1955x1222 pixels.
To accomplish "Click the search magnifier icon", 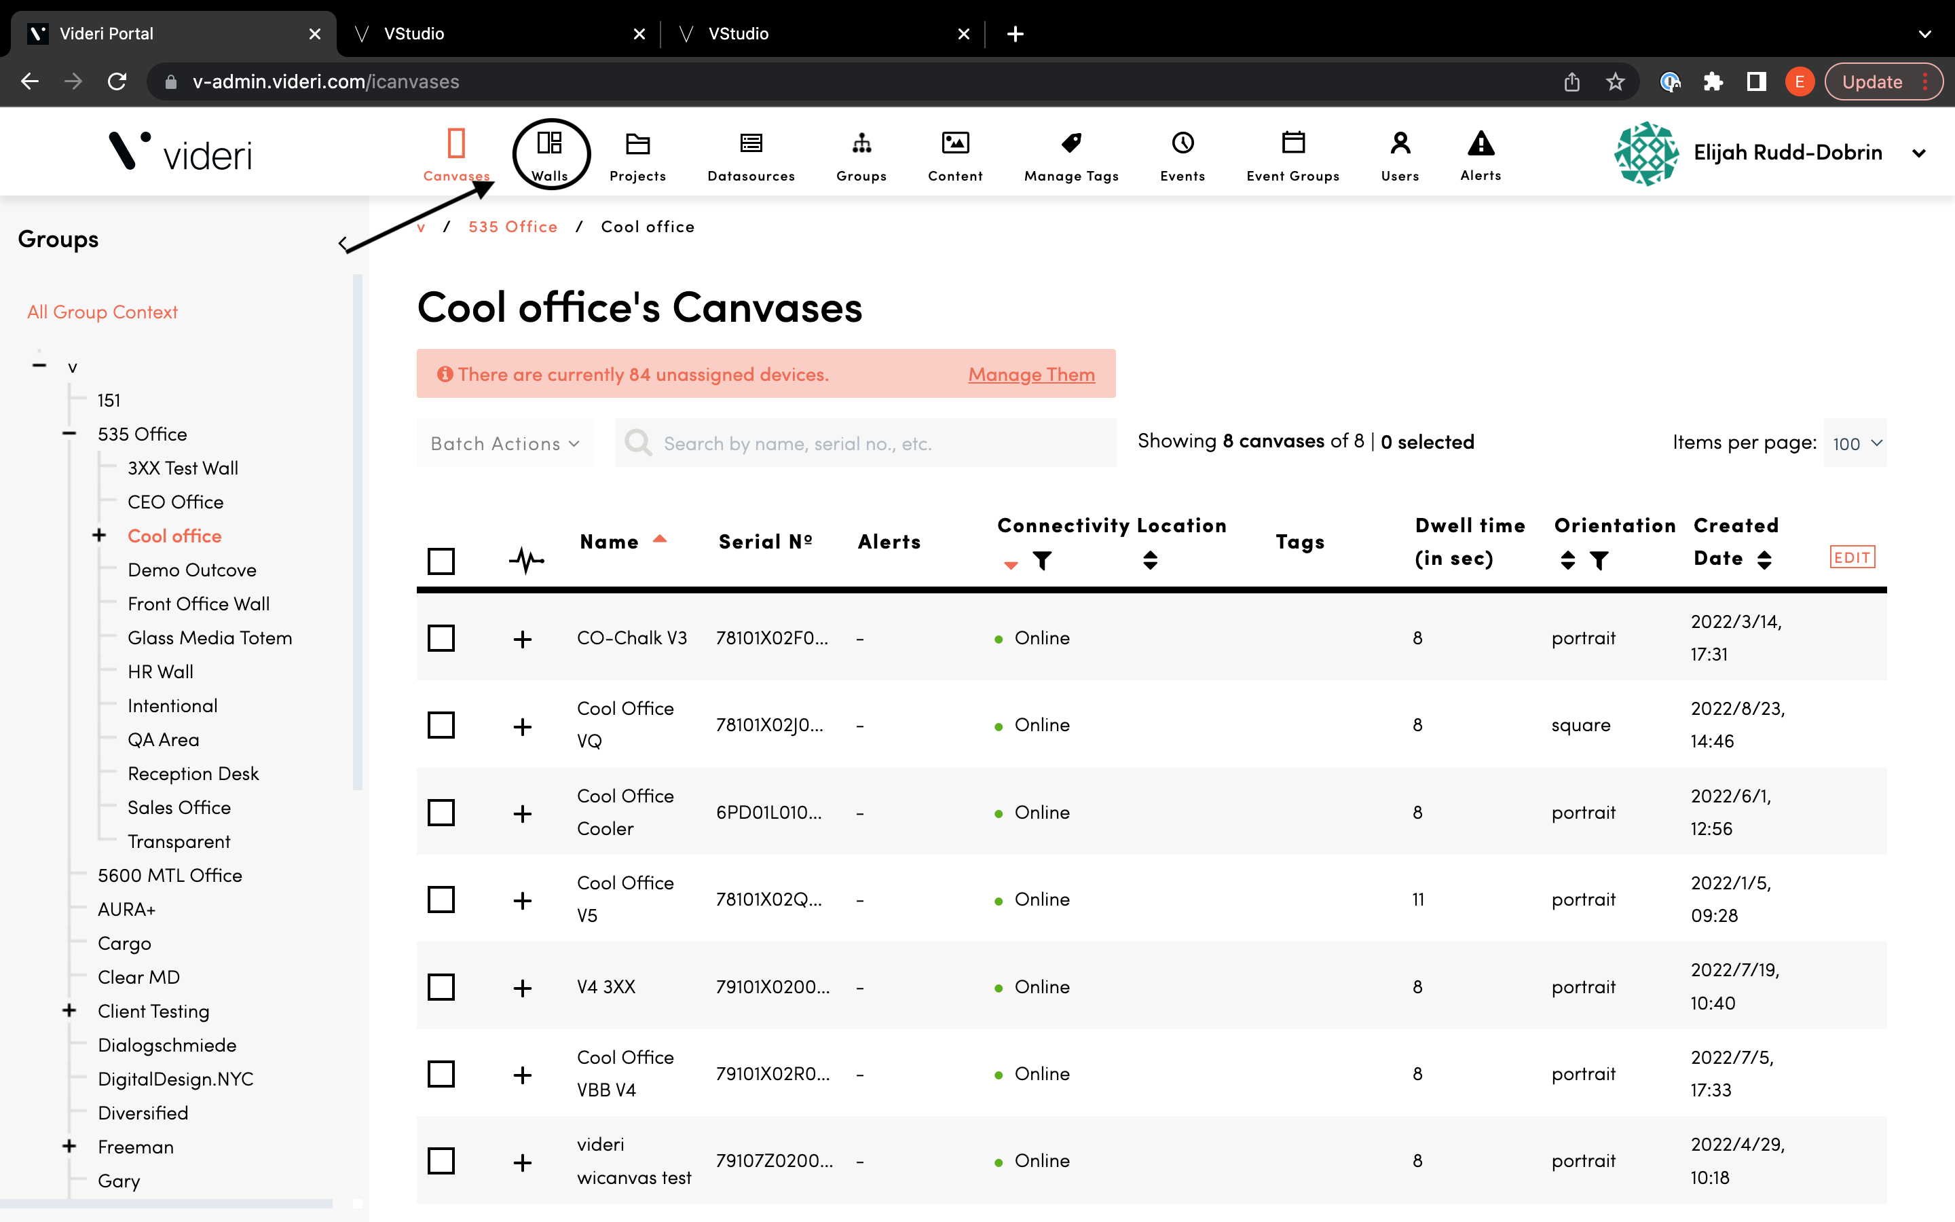I will click(x=638, y=442).
